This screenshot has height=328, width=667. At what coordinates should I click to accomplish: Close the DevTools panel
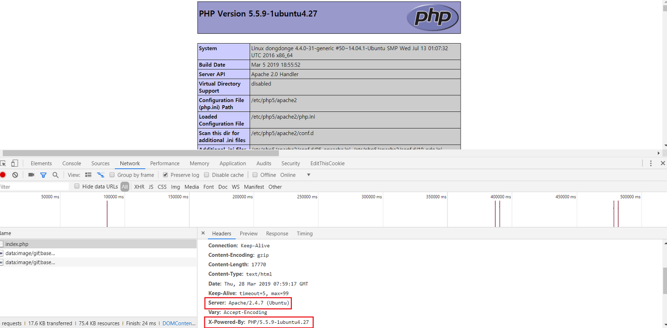click(663, 163)
